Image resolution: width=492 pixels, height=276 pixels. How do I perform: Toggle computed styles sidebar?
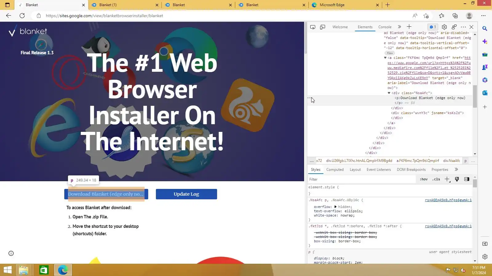pos(467,179)
